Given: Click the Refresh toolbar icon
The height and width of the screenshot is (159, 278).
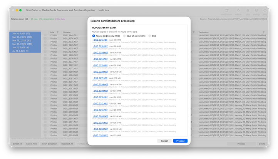Looking at the screenshot, I should (x=238, y=10).
